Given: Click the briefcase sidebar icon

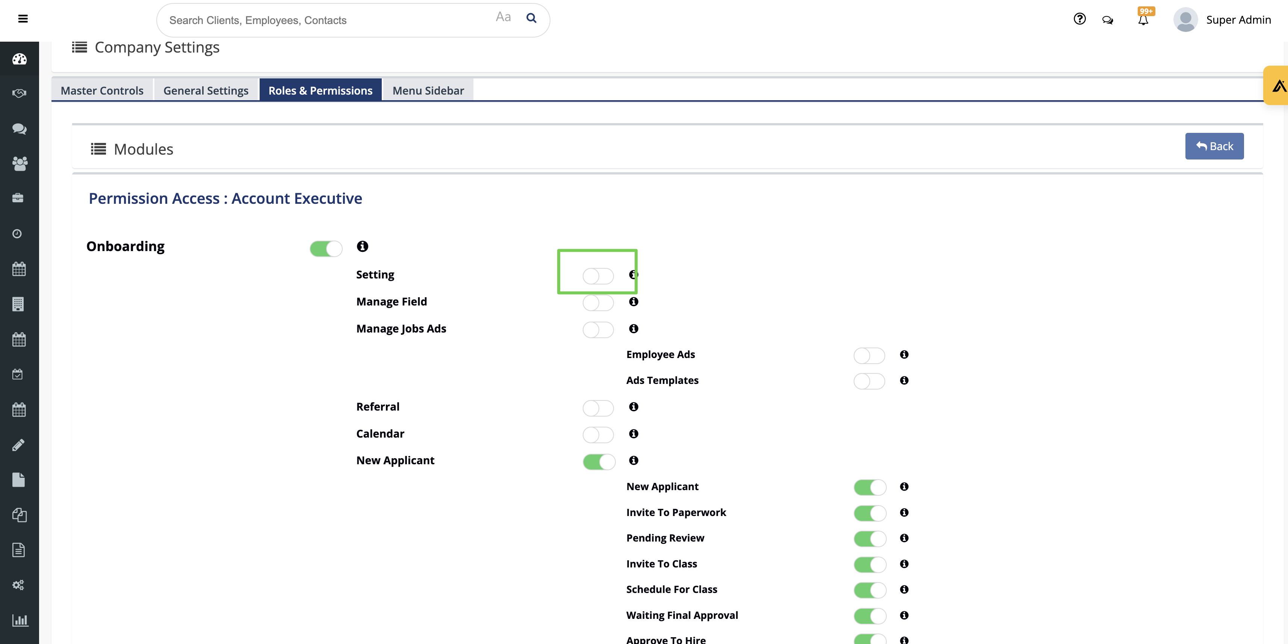Looking at the screenshot, I should click(18, 198).
